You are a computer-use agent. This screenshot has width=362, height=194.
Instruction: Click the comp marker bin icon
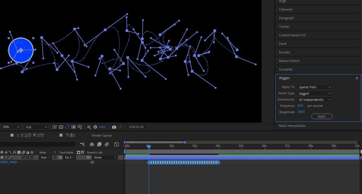point(361,152)
